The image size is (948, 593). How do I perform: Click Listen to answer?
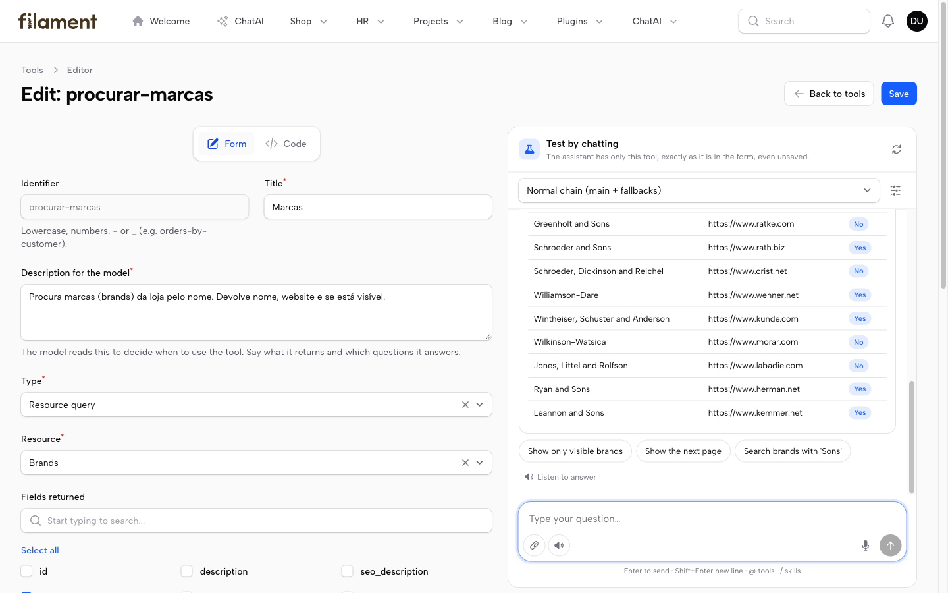pyautogui.click(x=560, y=477)
